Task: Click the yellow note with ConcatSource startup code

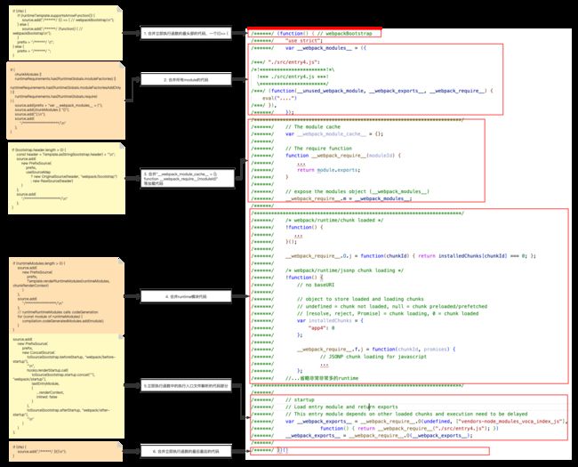Action: click(67, 386)
